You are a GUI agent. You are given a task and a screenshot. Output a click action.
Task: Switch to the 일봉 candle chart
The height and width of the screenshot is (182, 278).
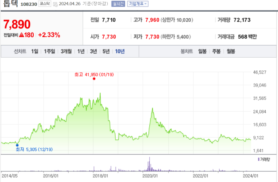tap(202, 51)
